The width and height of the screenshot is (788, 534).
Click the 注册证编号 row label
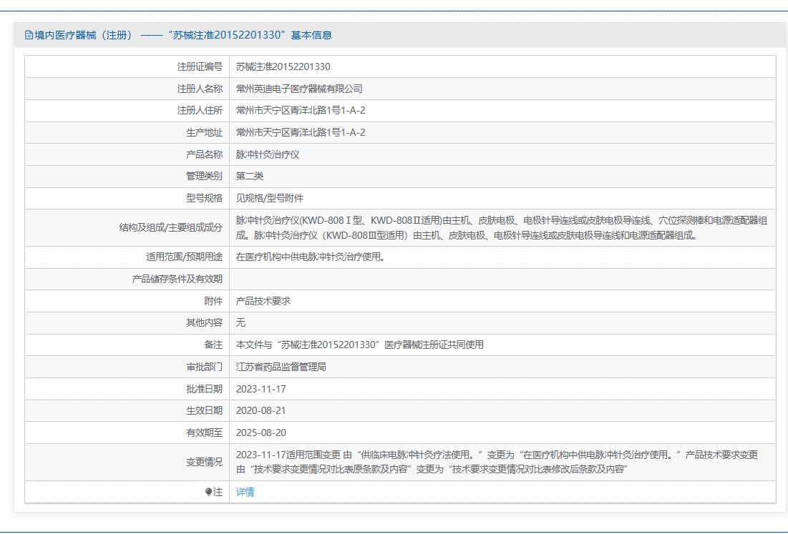click(200, 66)
